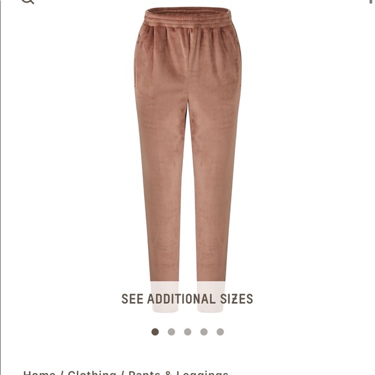This screenshot has width=375, height=375.
Task: Tap the word SIZES in the banner text
Action: click(236, 299)
